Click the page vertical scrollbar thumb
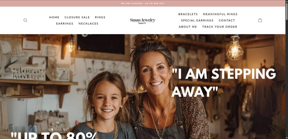The image size is (288, 139). (287, 10)
